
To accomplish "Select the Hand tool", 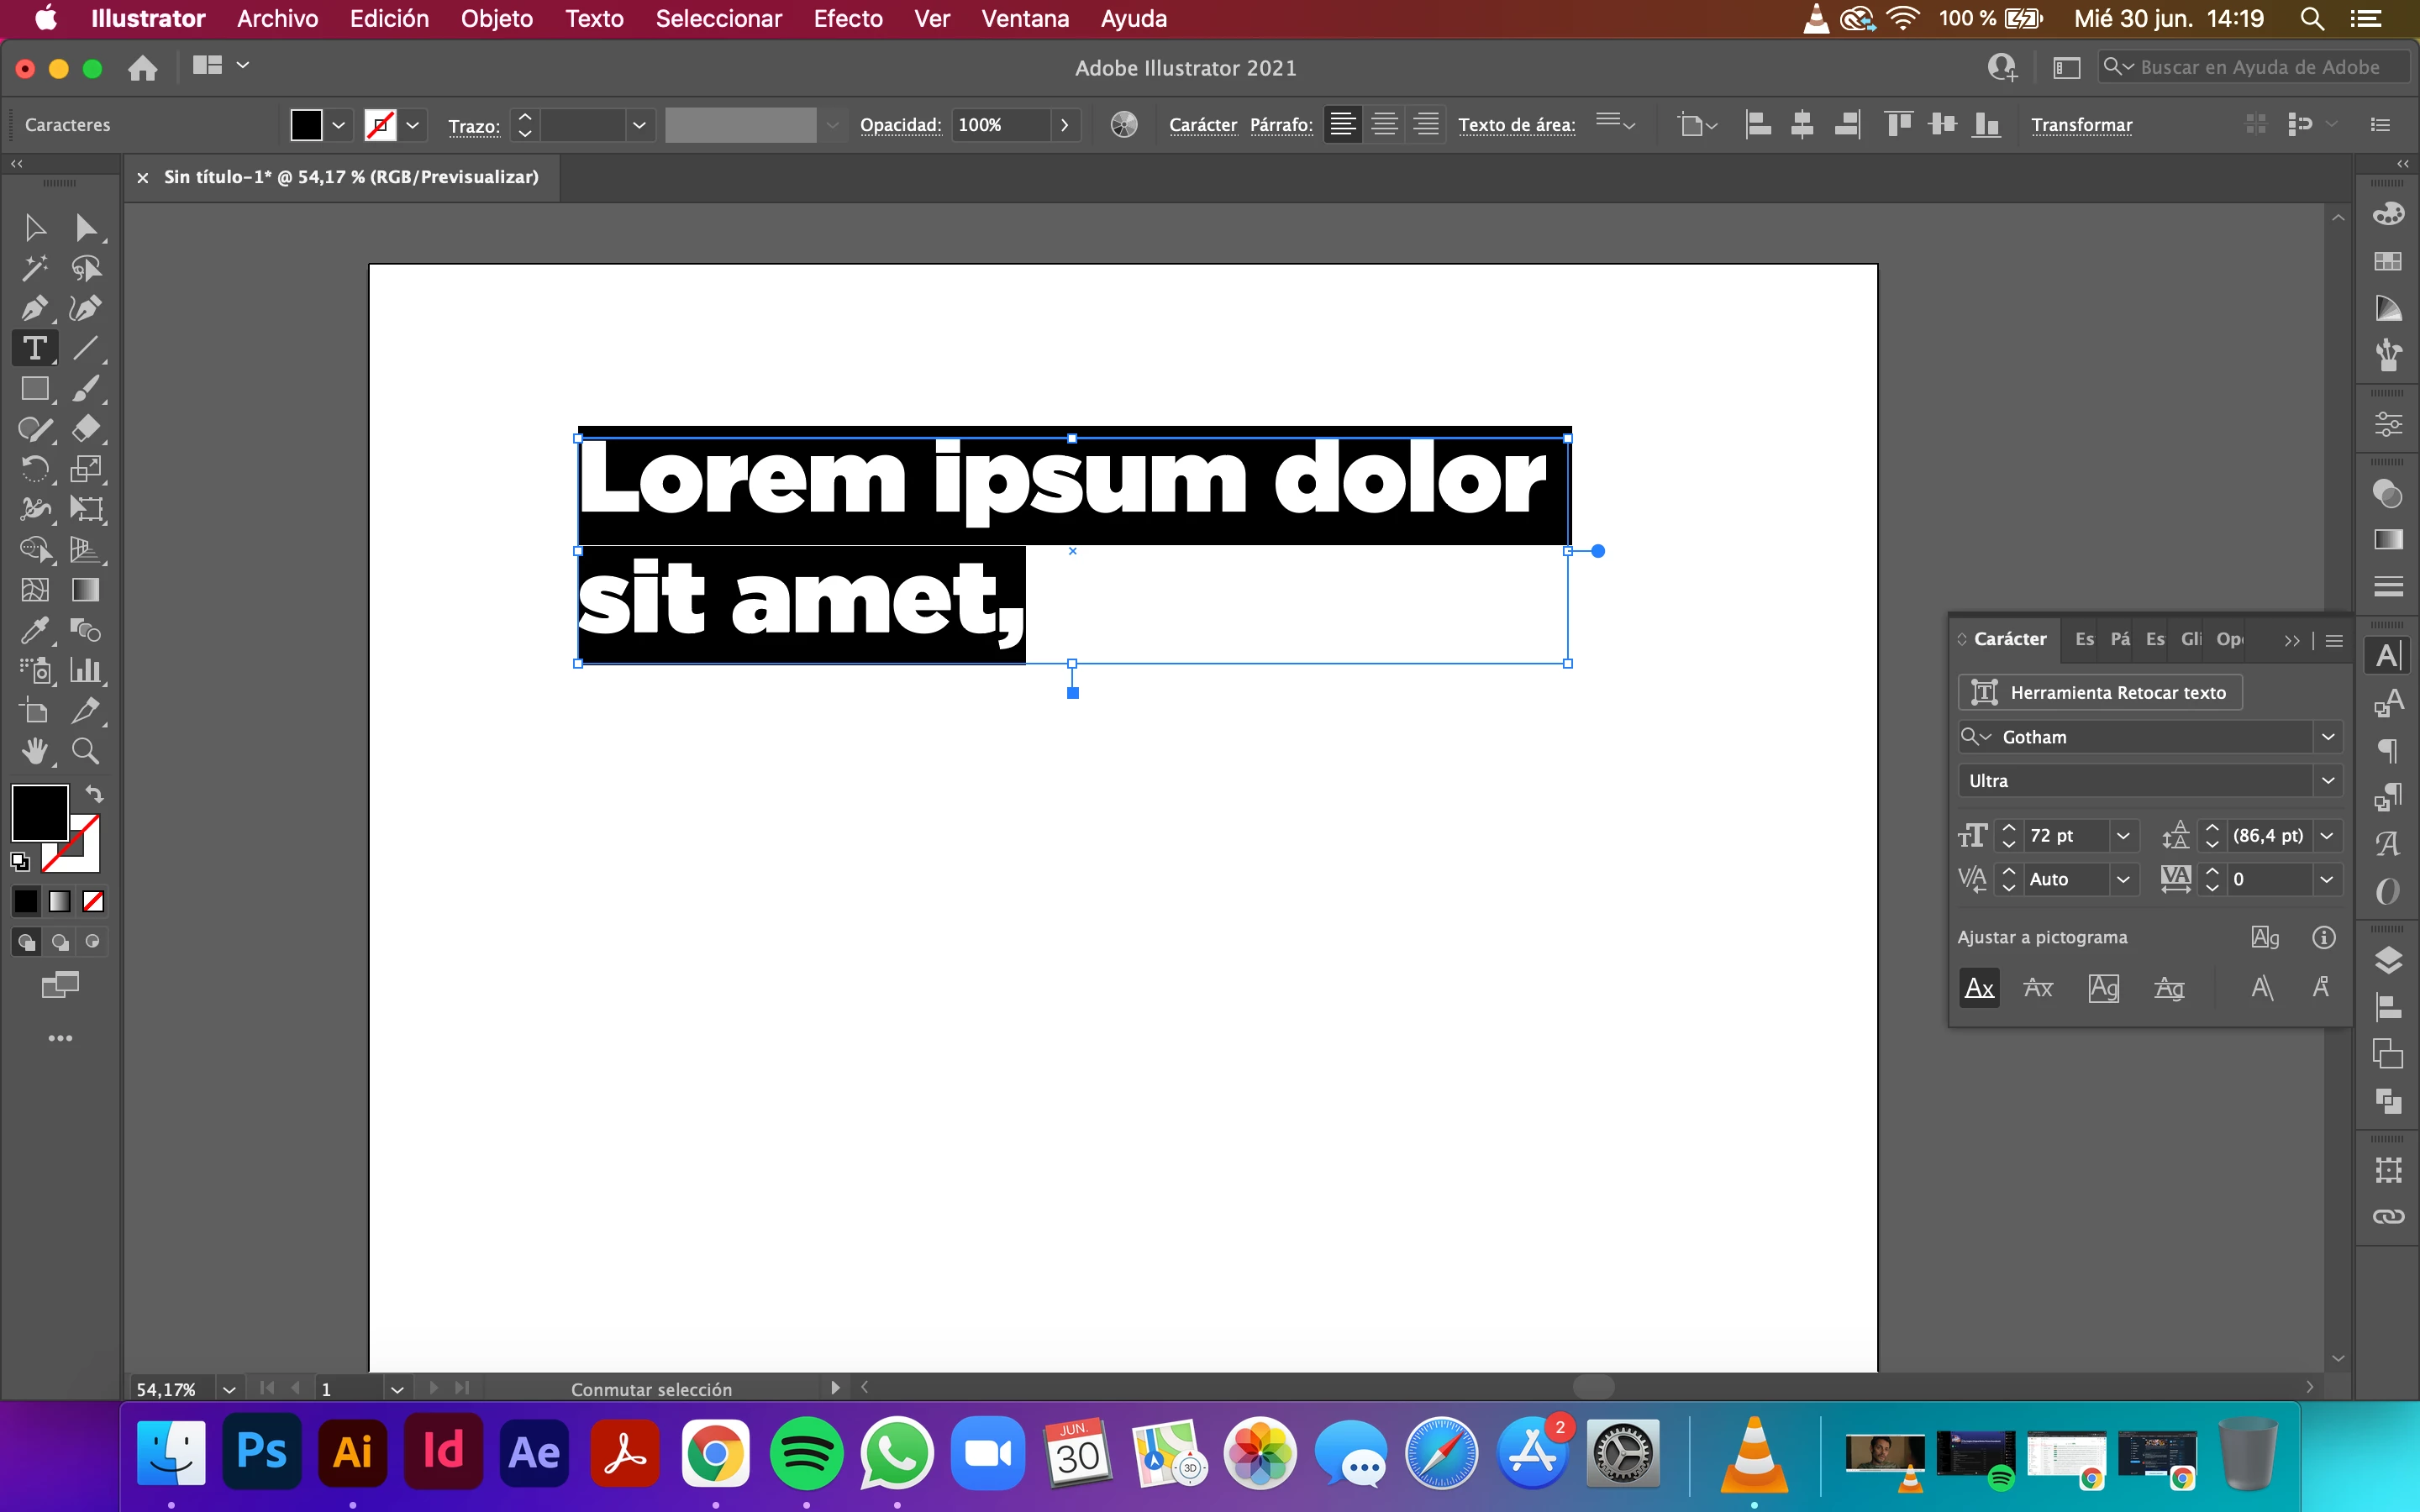I will [34, 751].
